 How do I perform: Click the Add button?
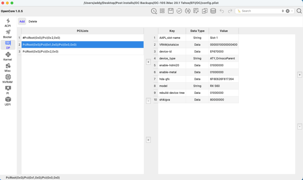(x=22, y=21)
